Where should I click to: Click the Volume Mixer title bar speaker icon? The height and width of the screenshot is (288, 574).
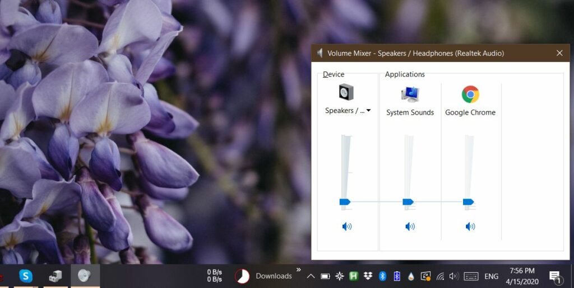[320, 53]
